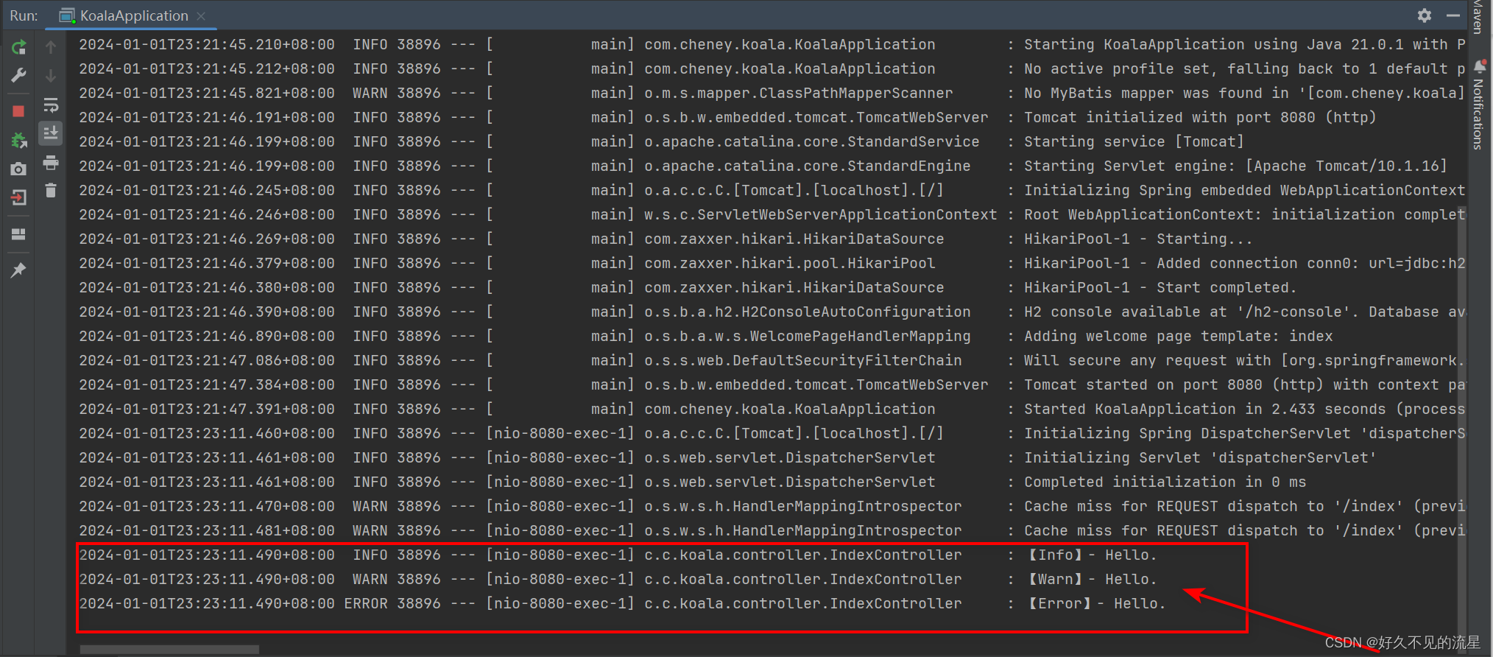Attach debugger using the green bug icon

pos(18,140)
